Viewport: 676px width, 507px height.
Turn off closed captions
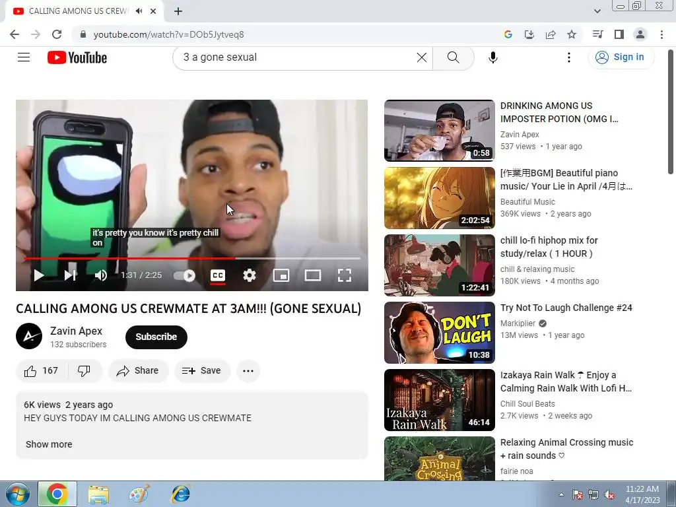click(218, 275)
